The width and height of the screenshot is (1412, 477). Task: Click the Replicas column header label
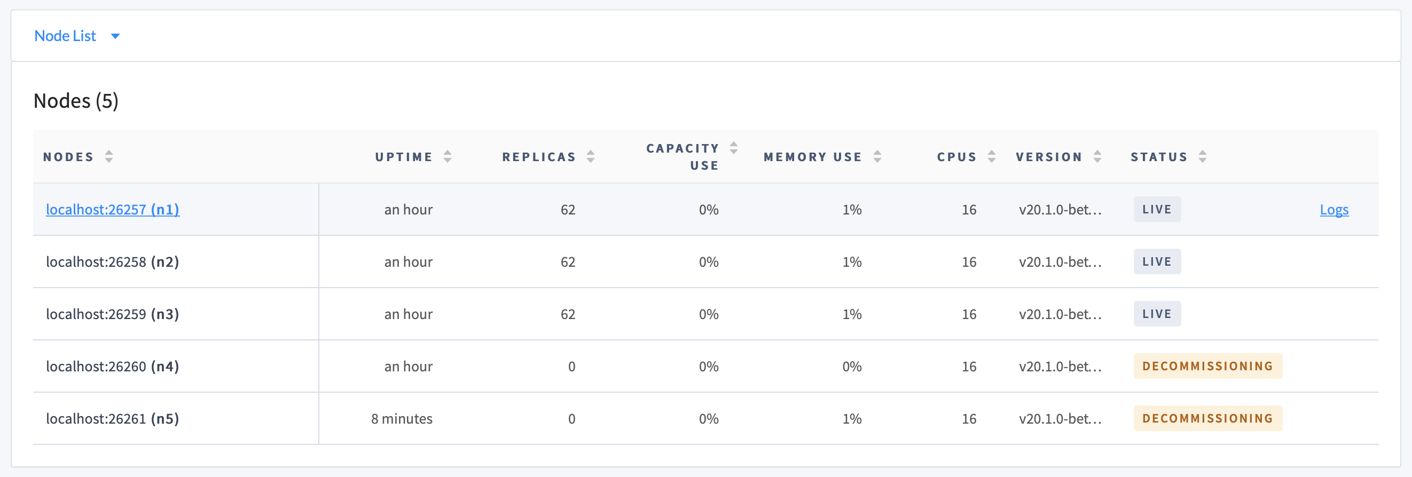pyautogui.click(x=539, y=157)
